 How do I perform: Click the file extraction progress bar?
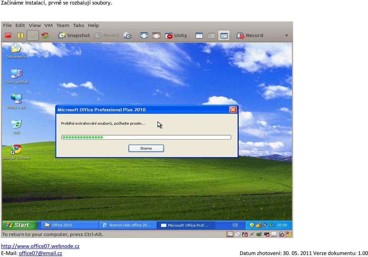coord(146,137)
